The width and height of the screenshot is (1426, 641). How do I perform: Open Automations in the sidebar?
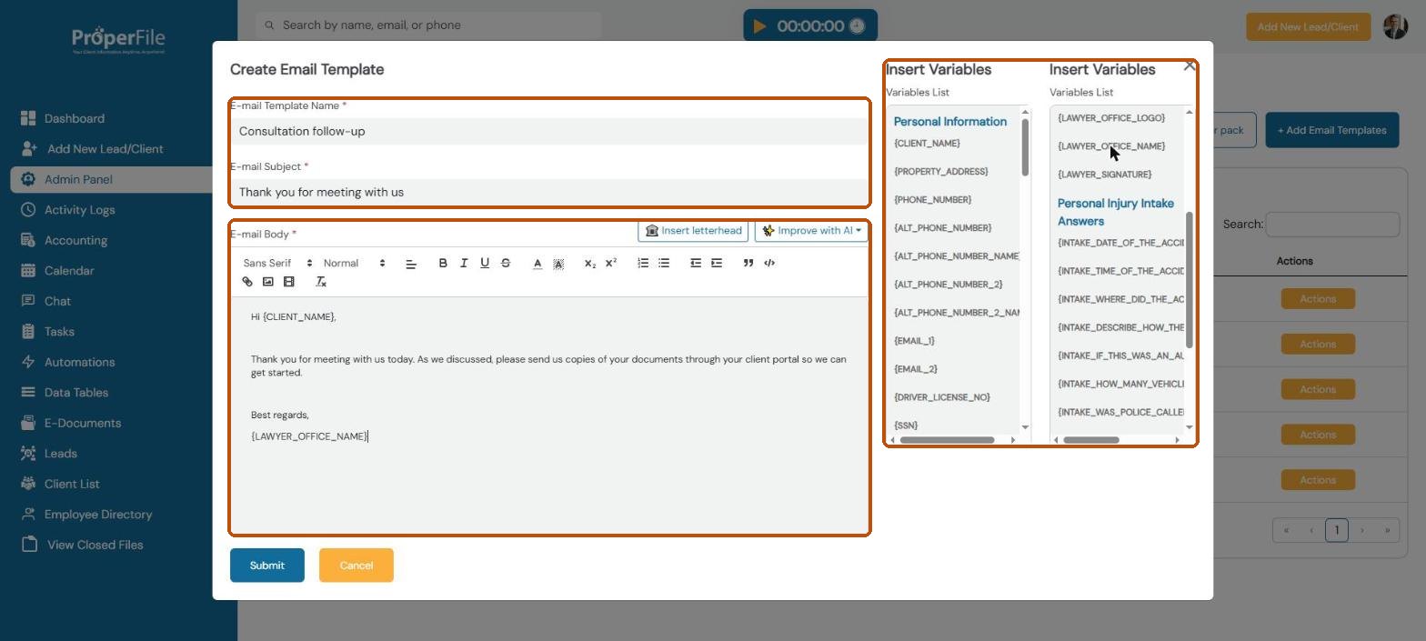[79, 362]
